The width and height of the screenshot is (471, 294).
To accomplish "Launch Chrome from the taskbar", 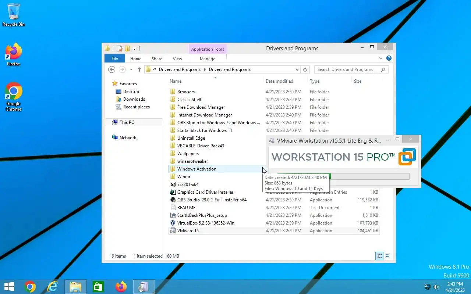I will (30, 287).
